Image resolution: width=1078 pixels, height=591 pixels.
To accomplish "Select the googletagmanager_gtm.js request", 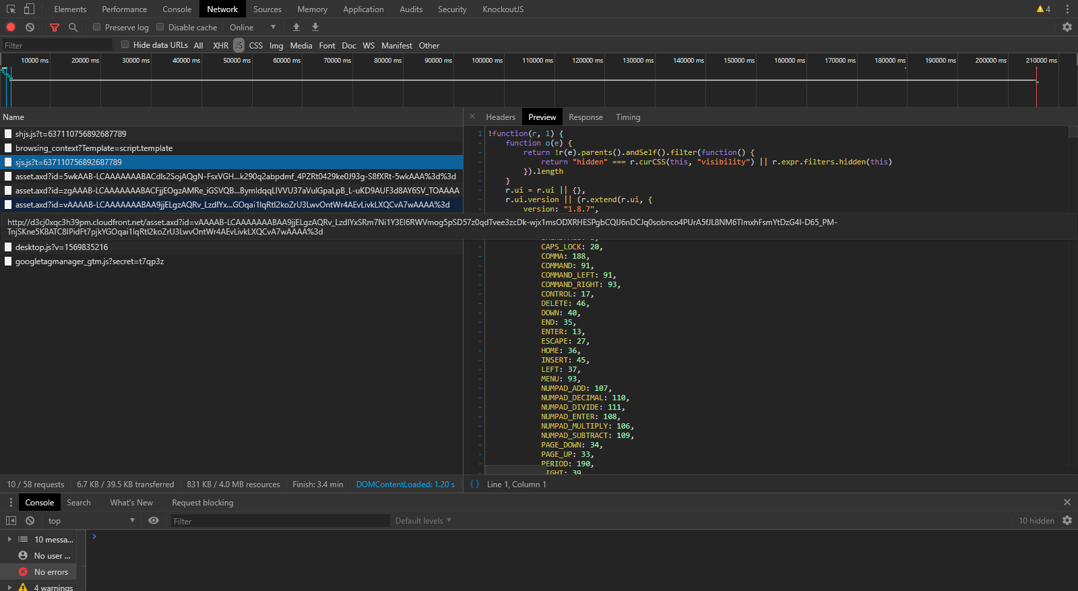I will (x=231, y=261).
